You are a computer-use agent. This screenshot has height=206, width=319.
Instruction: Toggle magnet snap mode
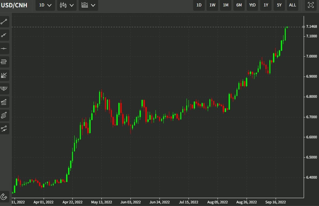pos(4,197)
